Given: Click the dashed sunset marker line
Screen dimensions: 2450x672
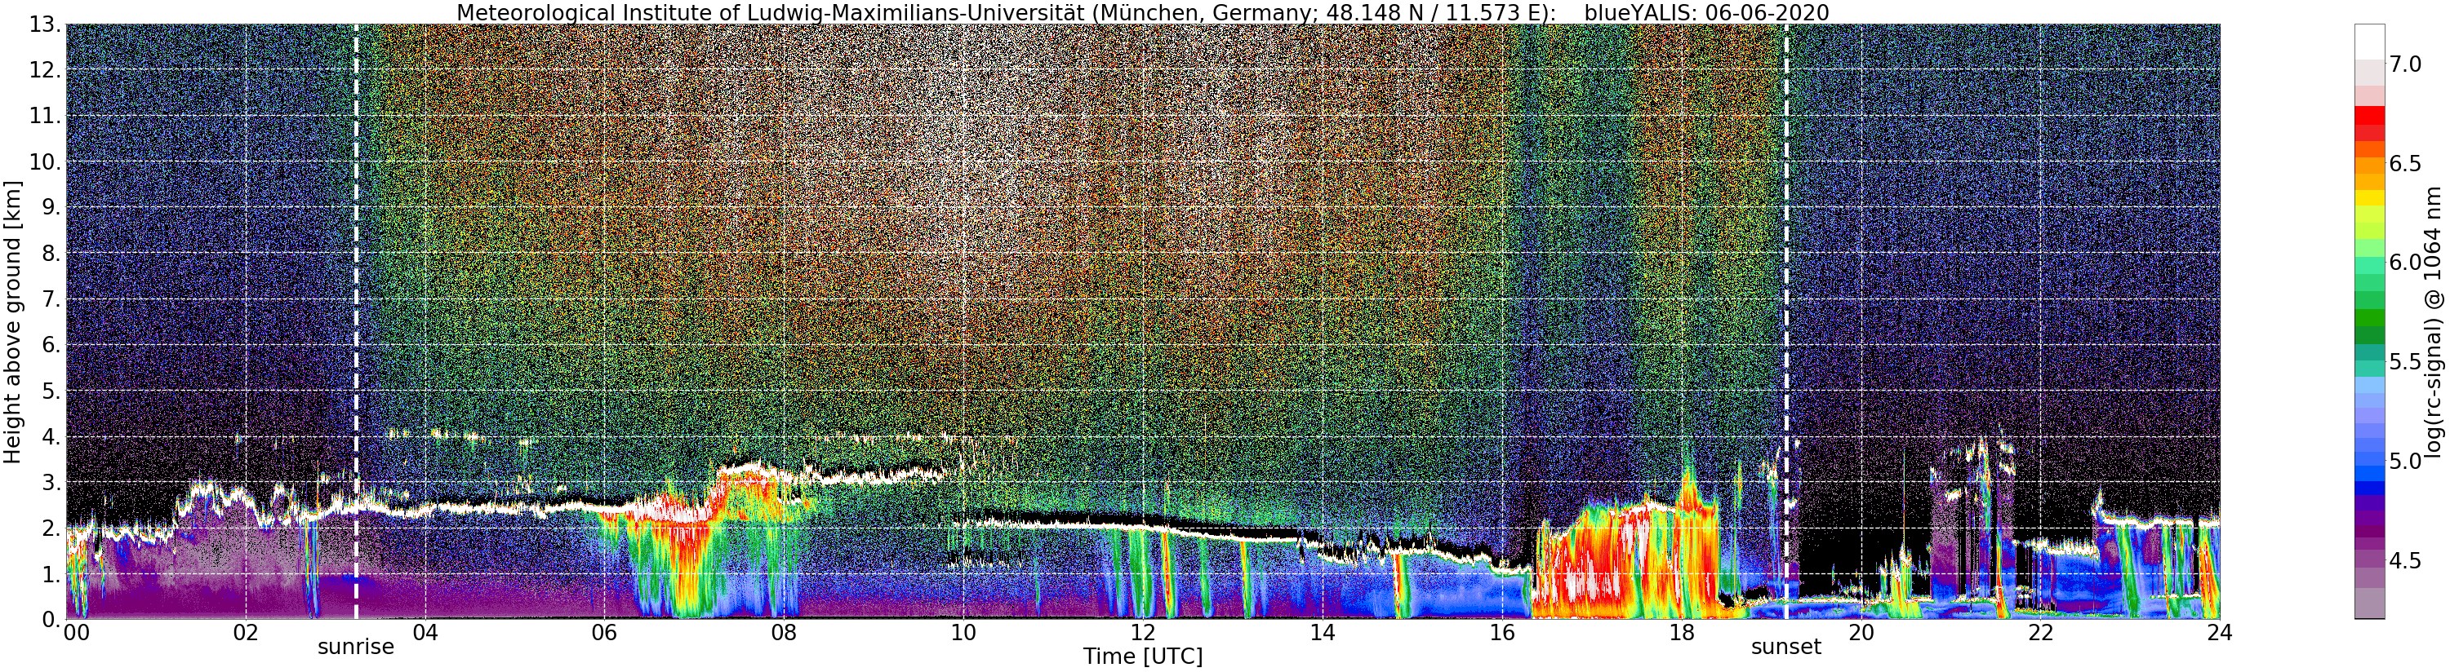Looking at the screenshot, I should [1786, 321].
